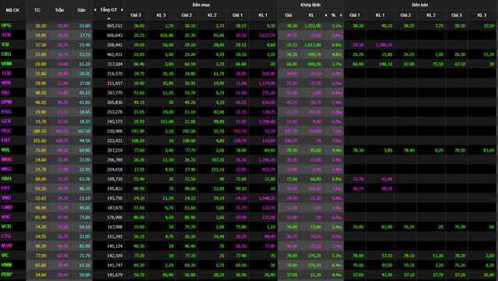Open VND stock ticker
498x281 pixels.
(x=6, y=198)
